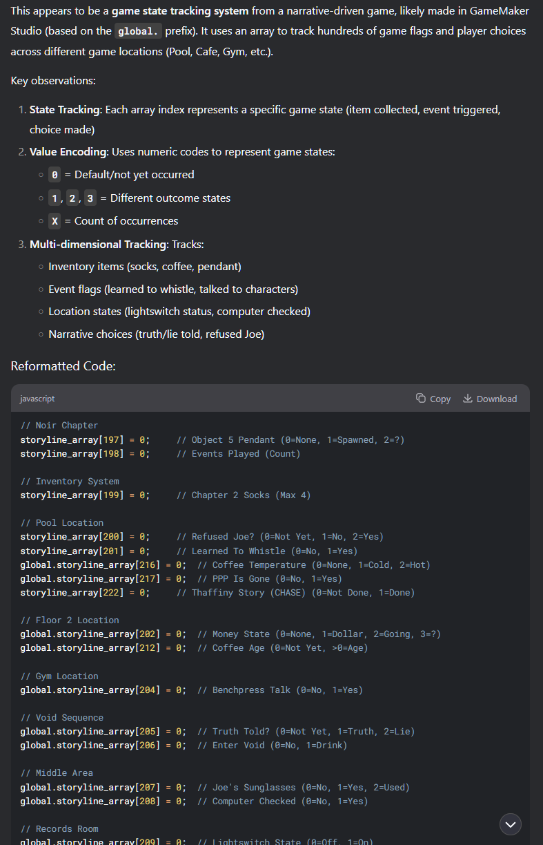This screenshot has width=543, height=845.
Task: Click the '// Inventory System' code comment
Action: [x=70, y=482]
